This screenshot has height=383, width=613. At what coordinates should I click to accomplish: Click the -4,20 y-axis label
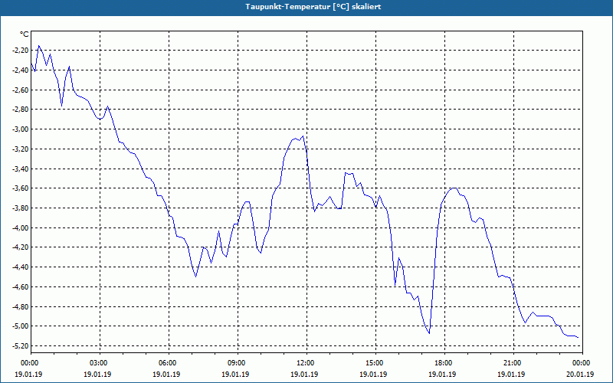click(21, 247)
